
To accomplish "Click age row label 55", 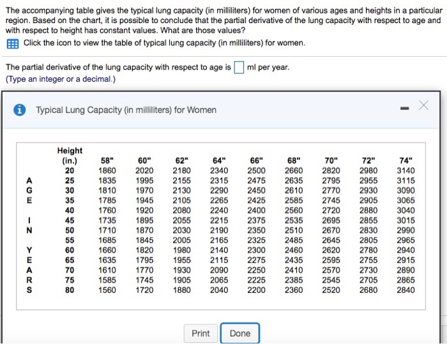I will click(x=70, y=240).
